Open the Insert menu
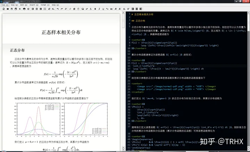Screen dimensions: 250x152 click(x=34, y=5)
